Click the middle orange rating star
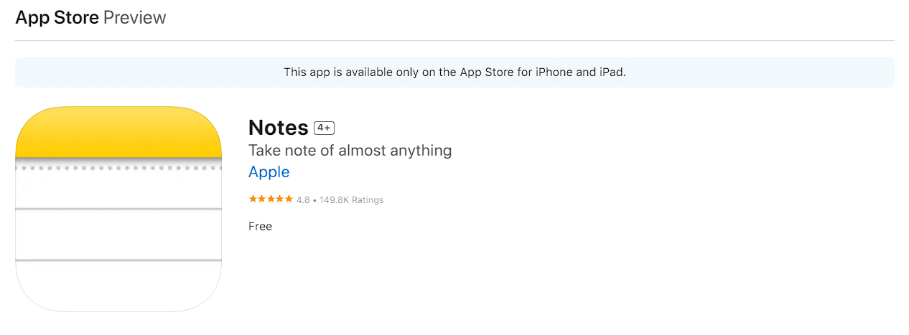This screenshot has width=909, height=335. (x=271, y=199)
